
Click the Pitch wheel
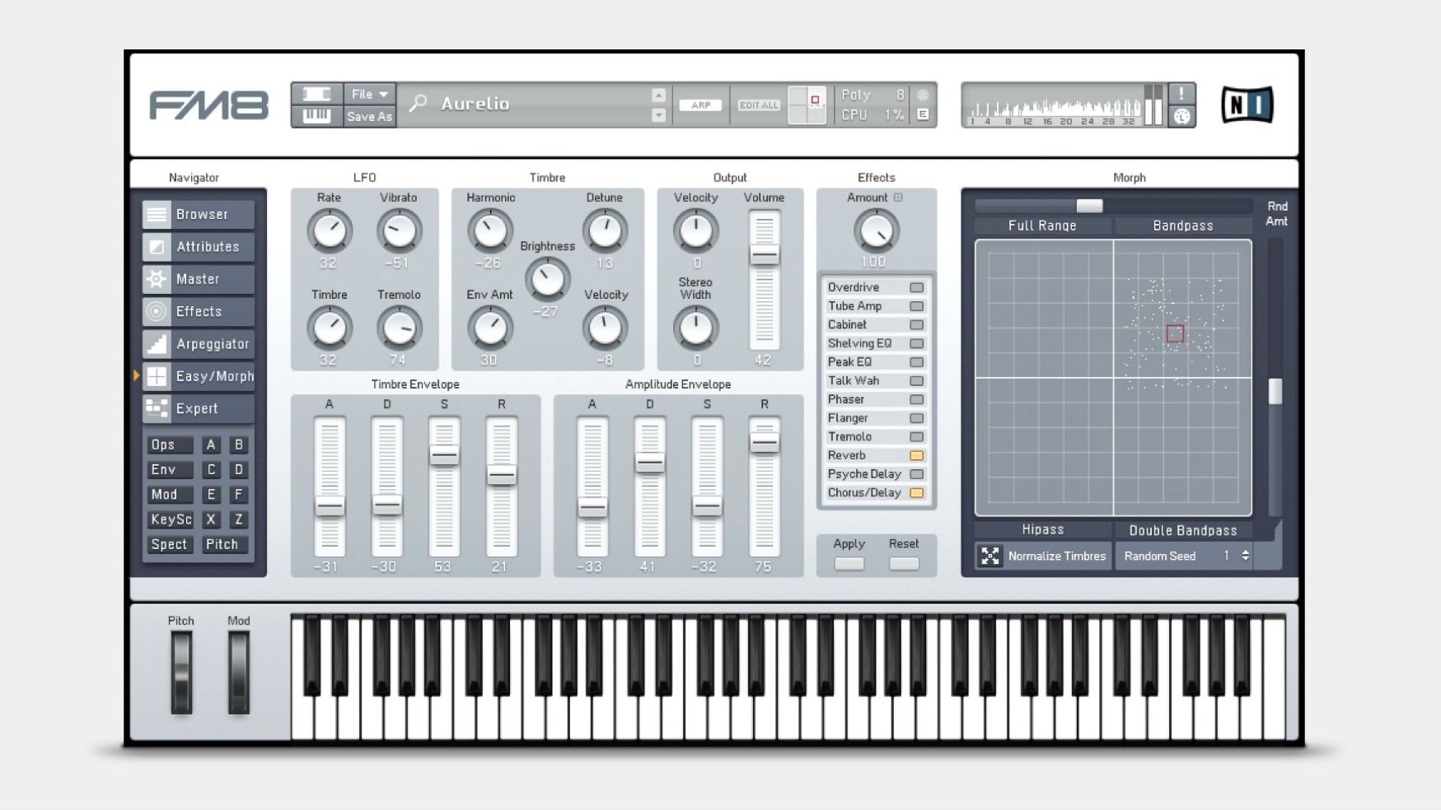181,673
